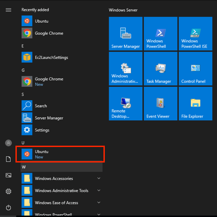Image resolution: width=217 pixels, height=217 pixels.
Task: Launch the Ubuntu icon under U section
Action: [x=27, y=154]
